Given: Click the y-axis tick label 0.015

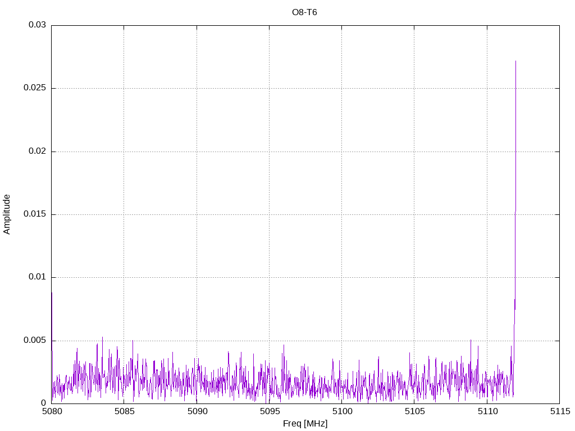Looking at the screenshot, I should 35,214.
